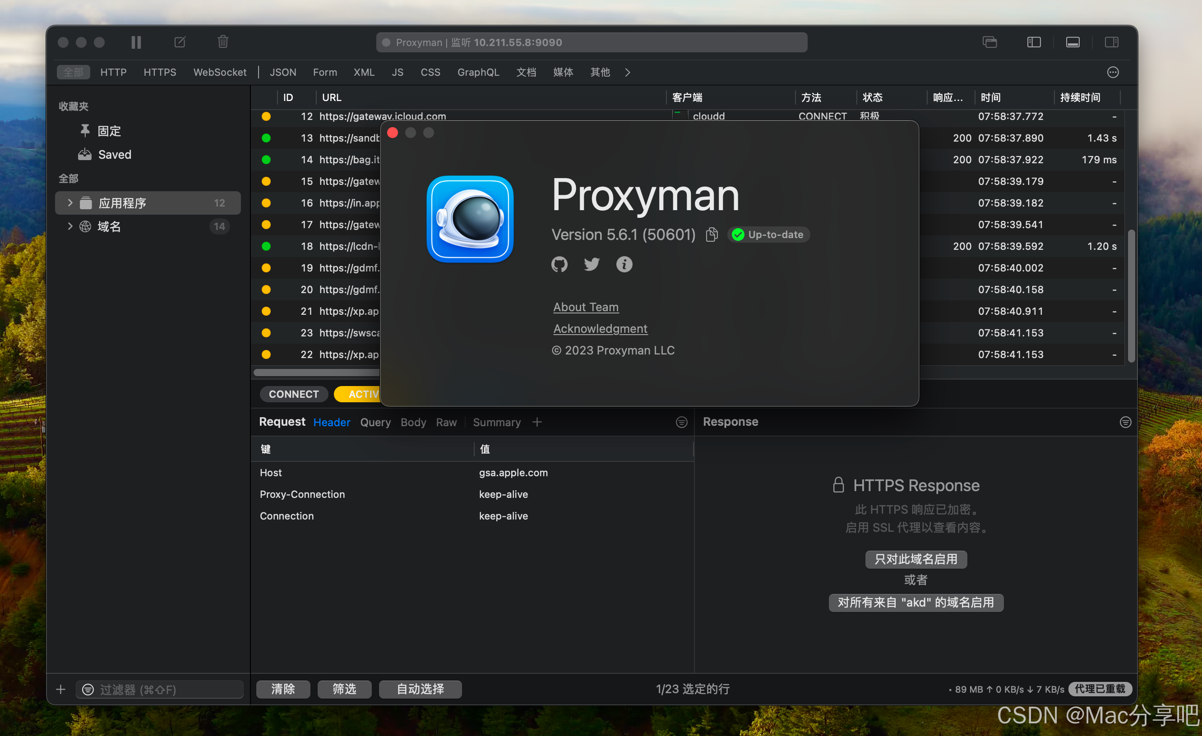Expand the 域名 tree item

pos(70,226)
